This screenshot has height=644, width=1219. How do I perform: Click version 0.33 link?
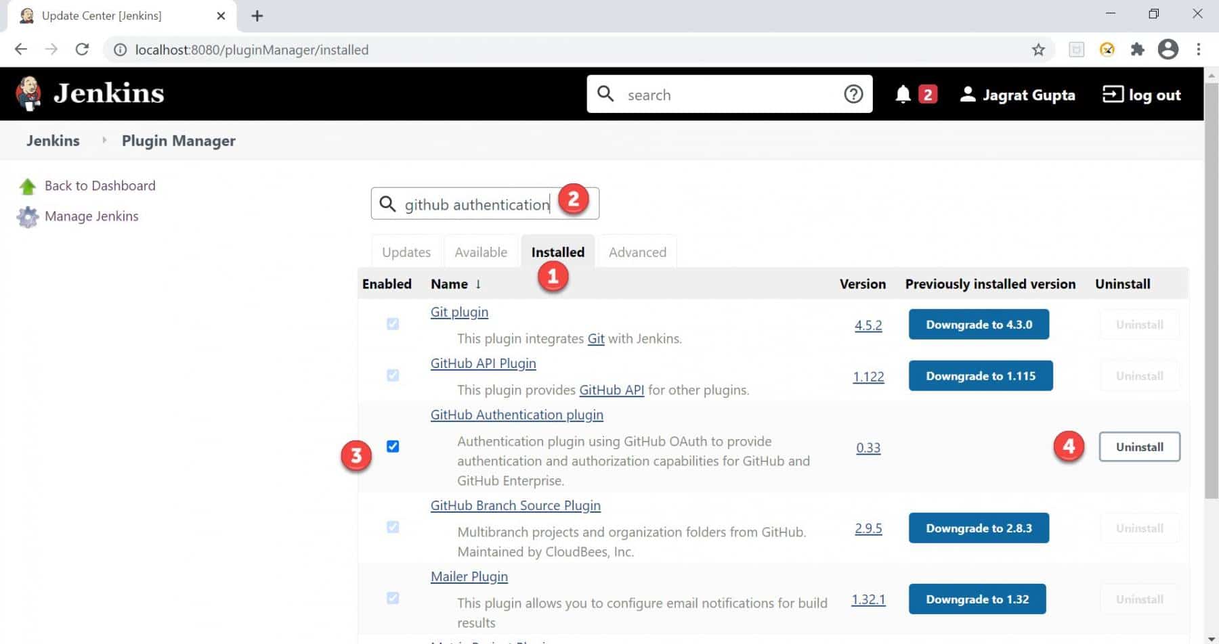[x=868, y=448]
